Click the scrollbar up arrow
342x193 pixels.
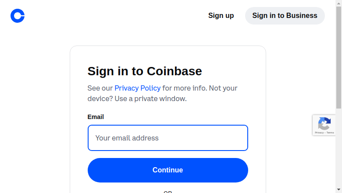tap(339, 3)
